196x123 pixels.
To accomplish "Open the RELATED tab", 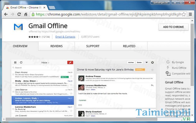I will click(129, 46).
